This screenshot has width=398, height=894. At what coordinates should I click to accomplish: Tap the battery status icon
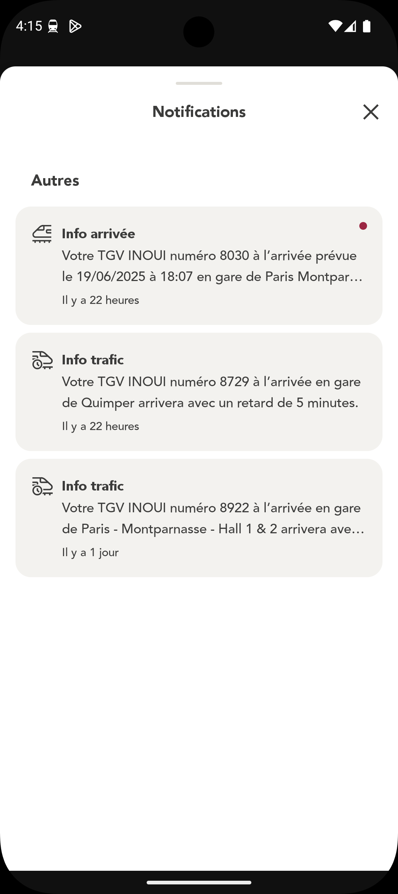367,26
